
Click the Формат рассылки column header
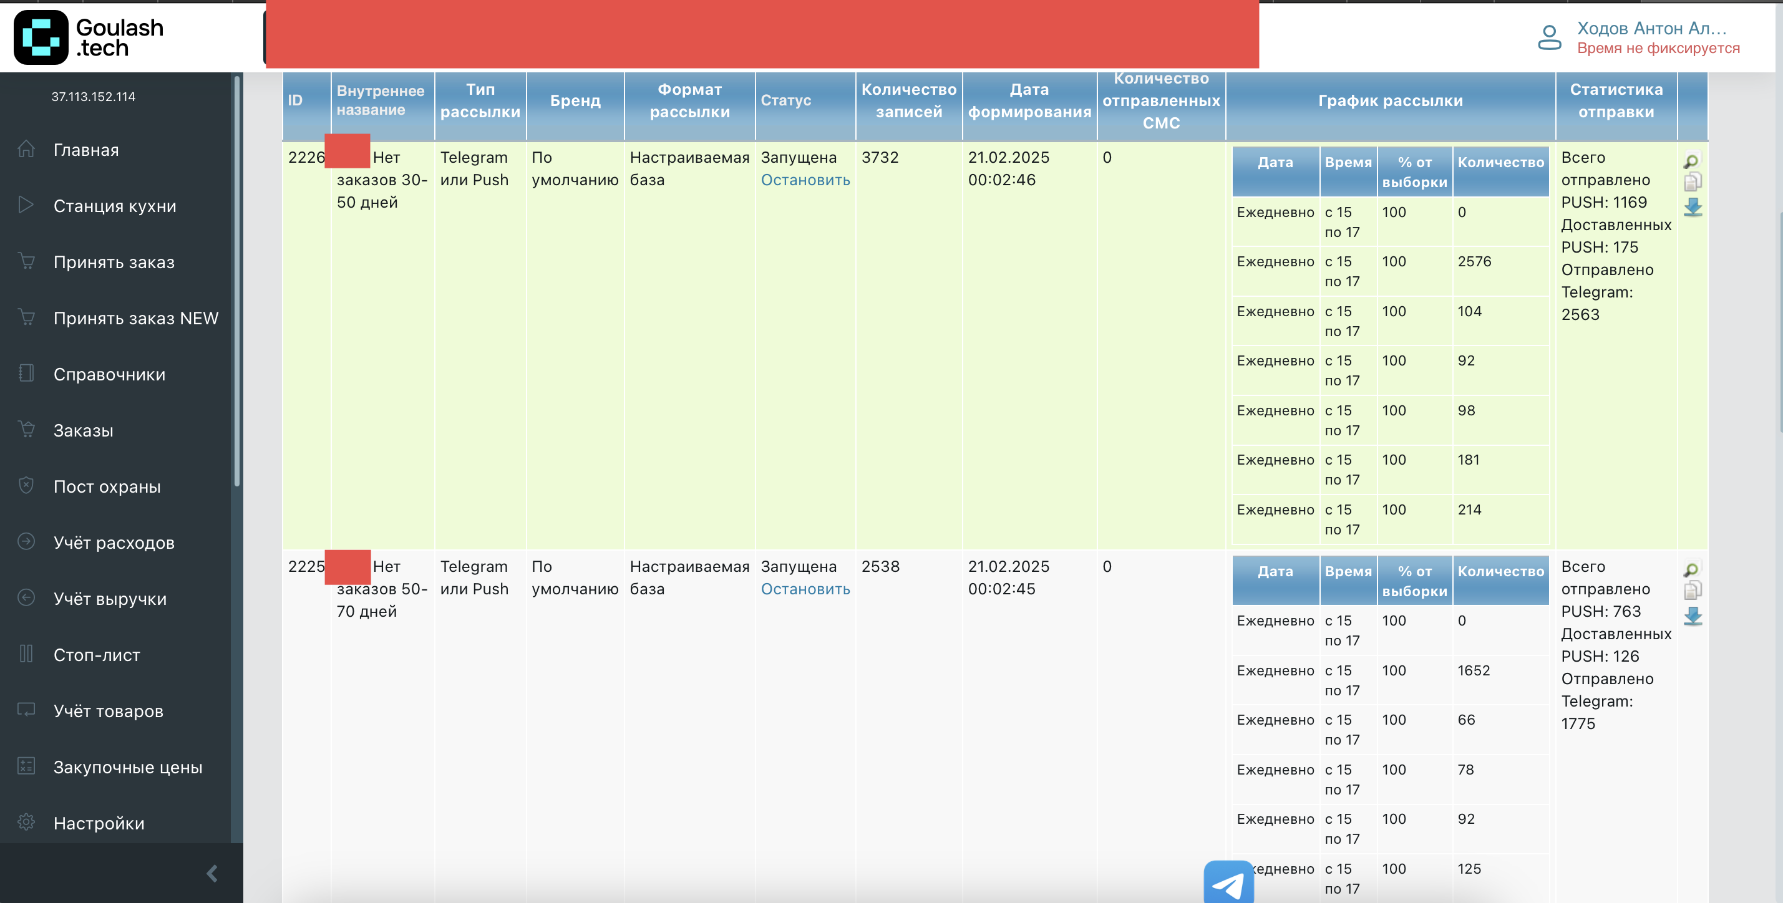tap(689, 100)
